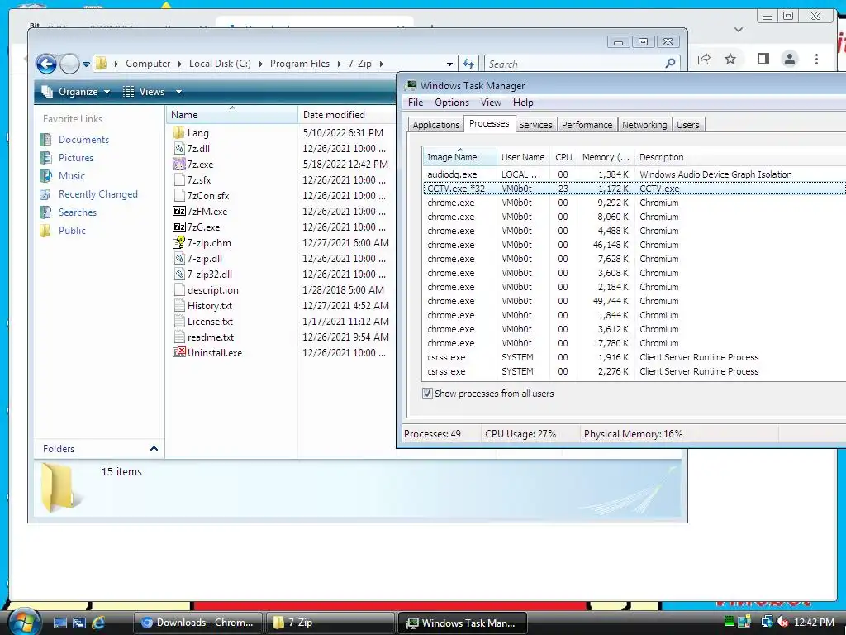This screenshot has width=846, height=635.
Task: Select the descript.ion file
Action: [212, 290]
